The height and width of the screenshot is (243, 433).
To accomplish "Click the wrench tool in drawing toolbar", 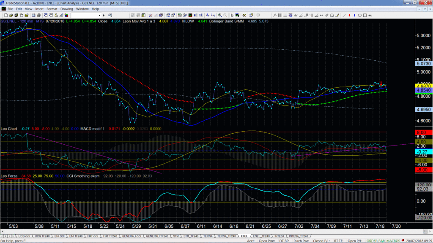I will 275,15.
